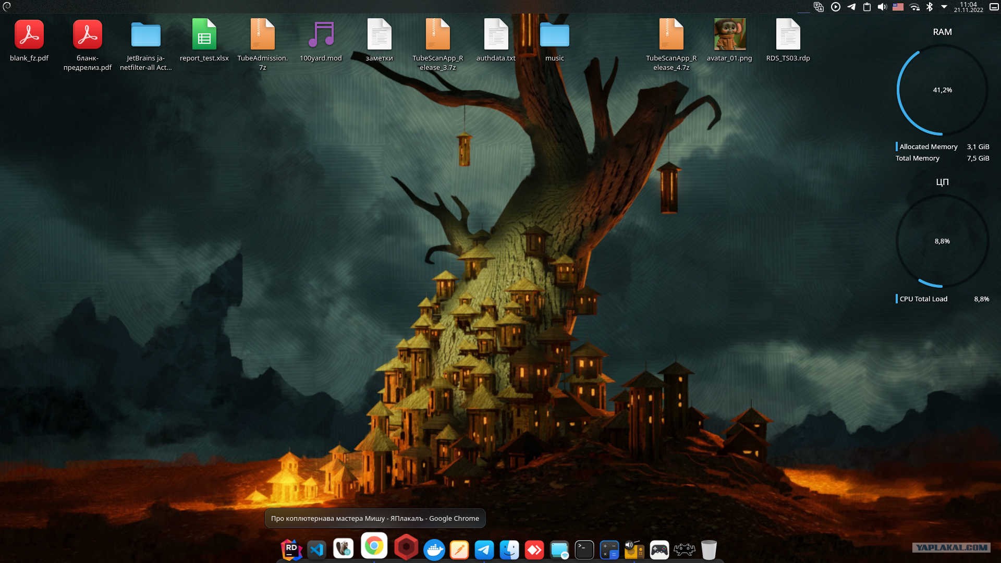Open the application launcher in top-left corner
This screenshot has height=563, width=1001.
(x=7, y=6)
